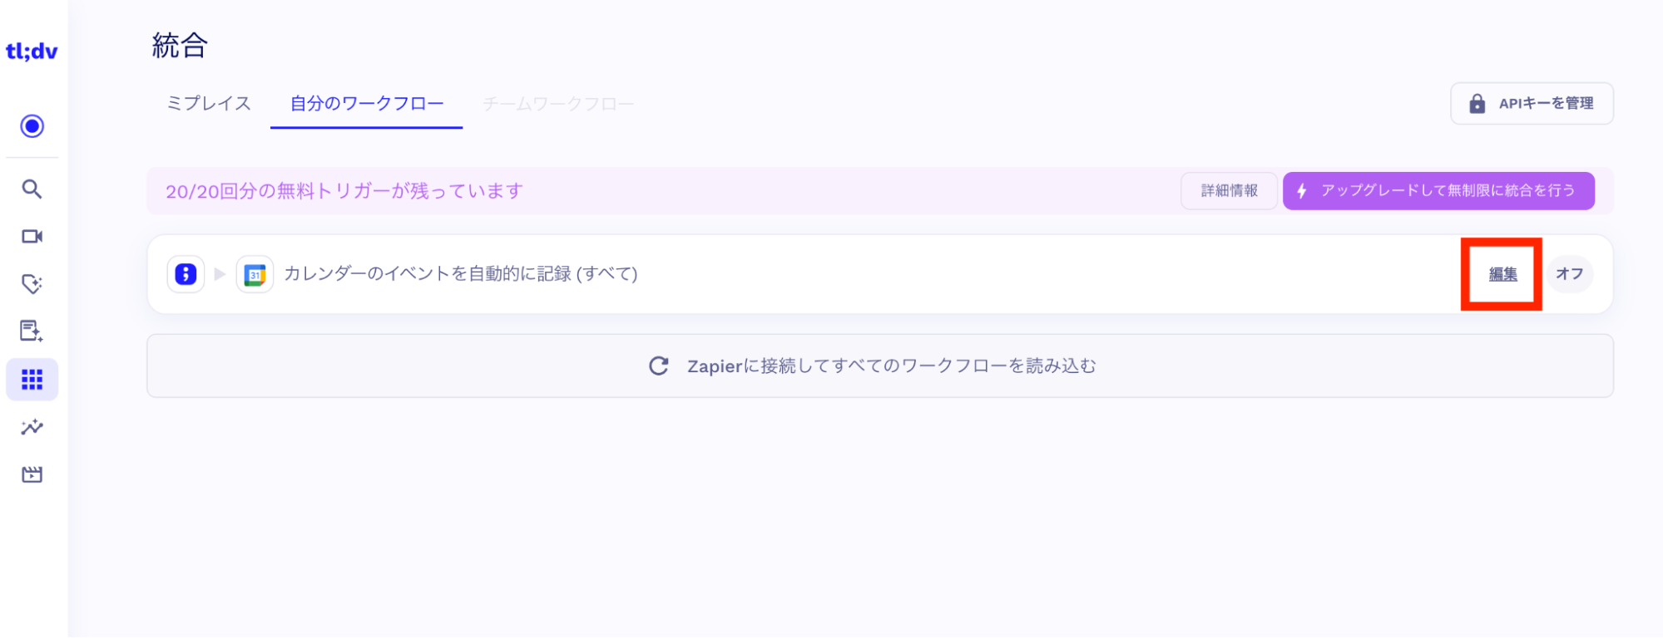Select the integrations grid icon
1663x638 pixels.
32,380
